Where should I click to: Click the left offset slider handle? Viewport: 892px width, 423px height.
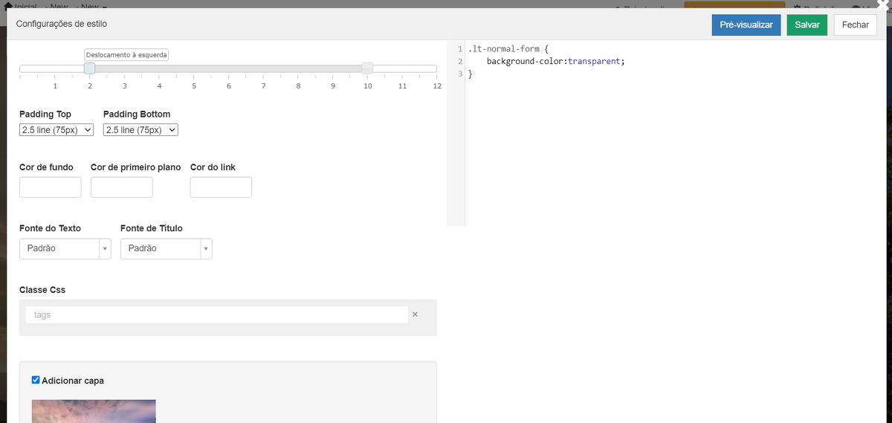[89, 68]
